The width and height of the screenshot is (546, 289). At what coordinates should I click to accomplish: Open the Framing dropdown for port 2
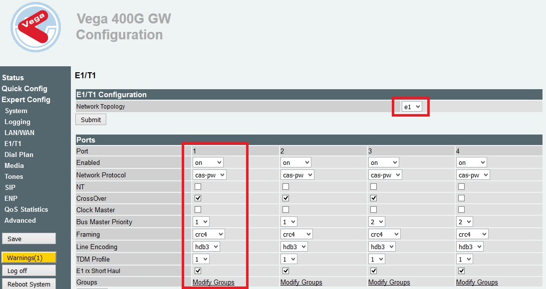pyautogui.click(x=296, y=234)
